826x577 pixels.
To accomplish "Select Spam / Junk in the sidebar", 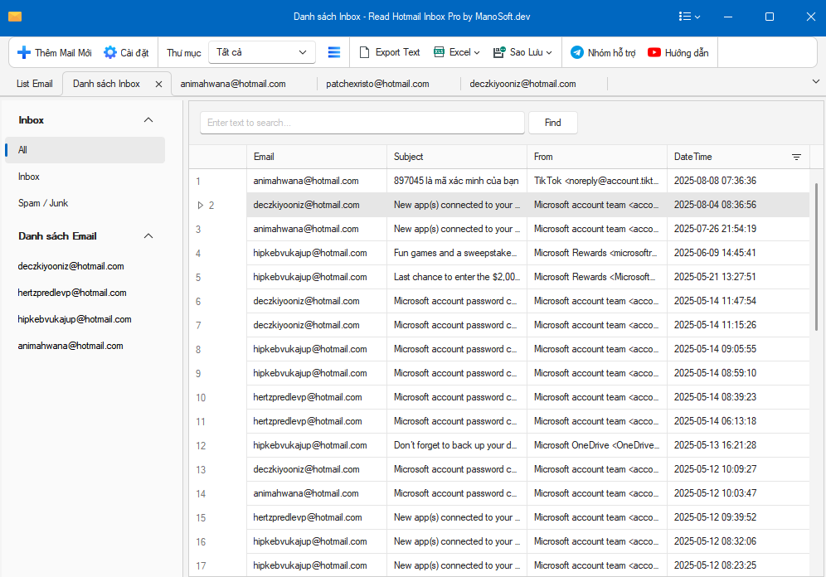I will [x=42, y=203].
